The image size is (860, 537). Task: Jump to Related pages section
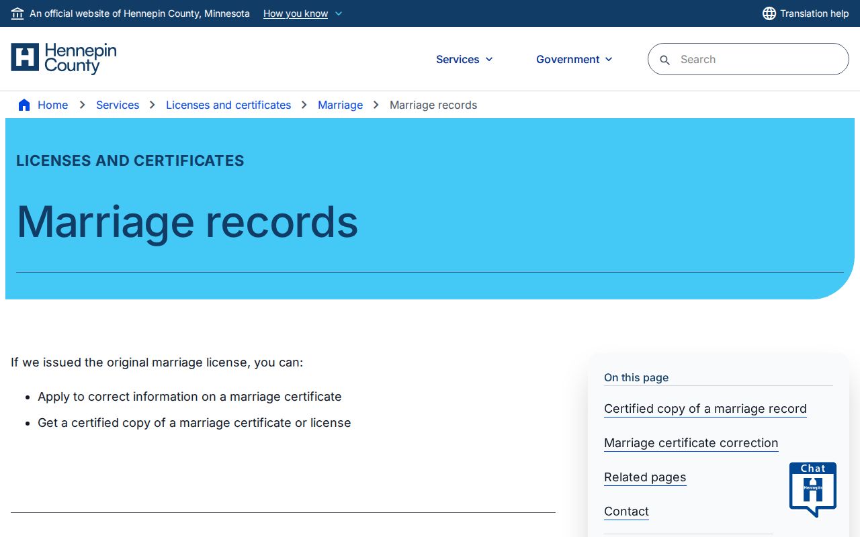coord(645,477)
